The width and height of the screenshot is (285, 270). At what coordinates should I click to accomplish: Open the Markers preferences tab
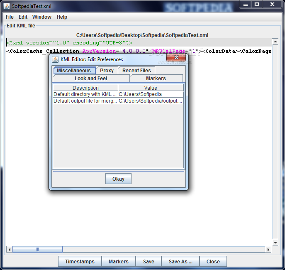(156, 79)
